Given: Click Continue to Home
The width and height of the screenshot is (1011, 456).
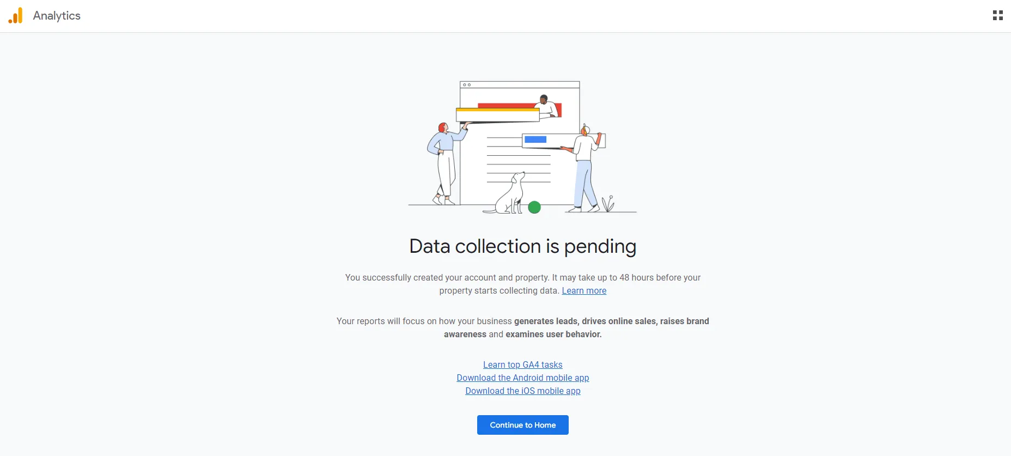Looking at the screenshot, I should click(522, 425).
